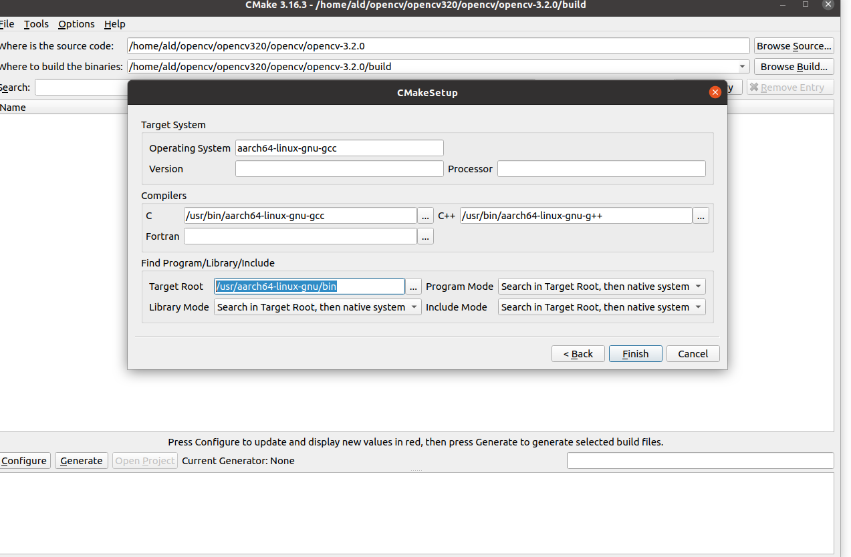Open the Include Mode dropdown

602,307
